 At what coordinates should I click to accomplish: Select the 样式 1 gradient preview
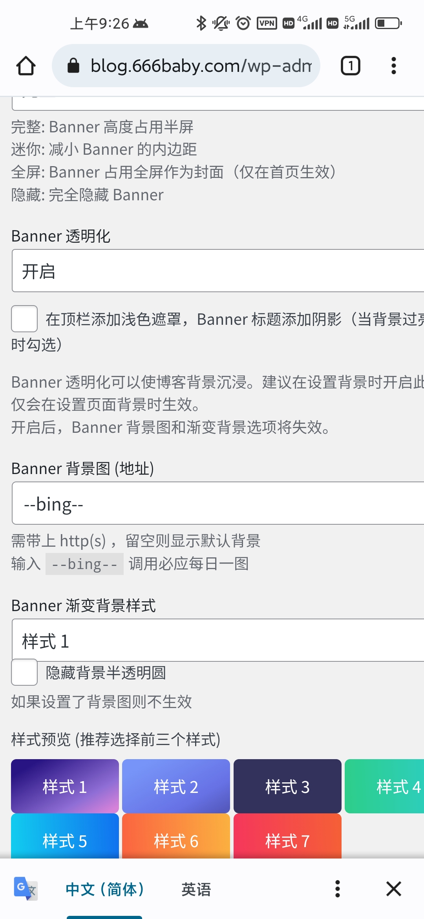pyautogui.click(x=64, y=786)
